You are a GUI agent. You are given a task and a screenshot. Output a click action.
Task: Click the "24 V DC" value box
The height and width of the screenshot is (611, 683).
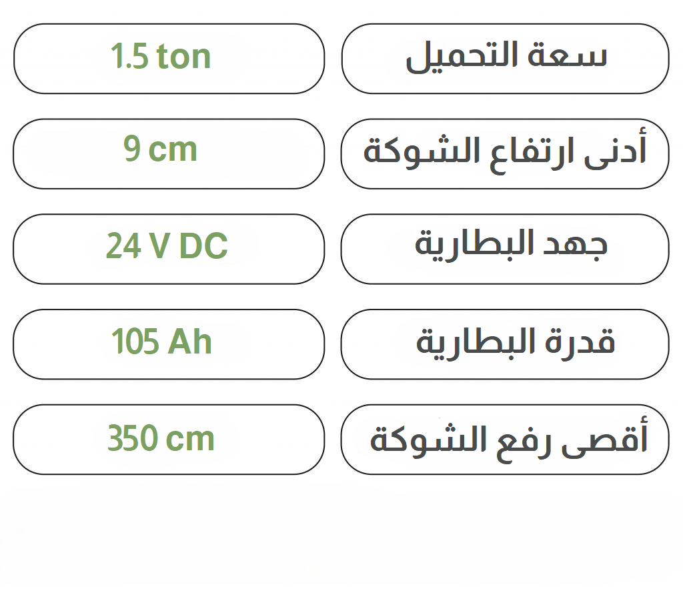pos(169,249)
